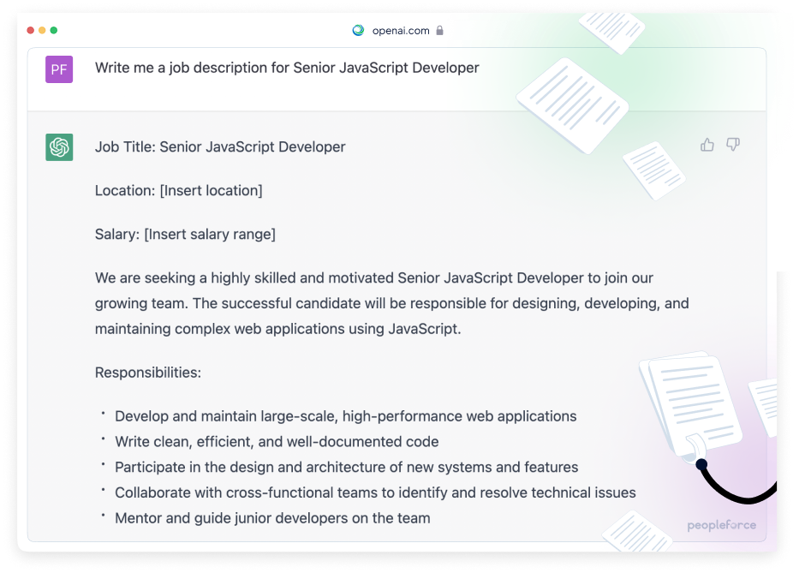Click 'Job Title: Senior JavaScript Developer' line
The height and width of the screenshot is (573, 811).
pyautogui.click(x=220, y=146)
